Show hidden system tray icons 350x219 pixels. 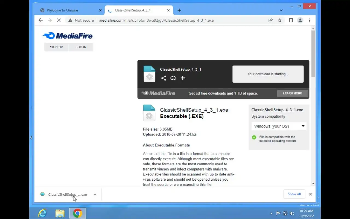click(x=271, y=214)
